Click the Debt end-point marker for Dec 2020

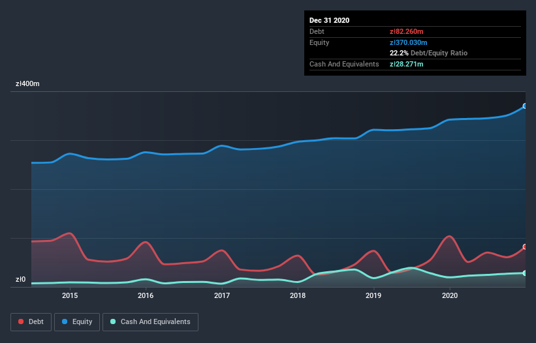coord(525,246)
